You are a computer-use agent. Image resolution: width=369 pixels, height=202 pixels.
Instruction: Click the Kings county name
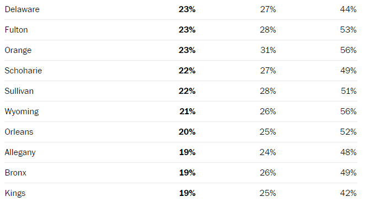tap(15, 193)
